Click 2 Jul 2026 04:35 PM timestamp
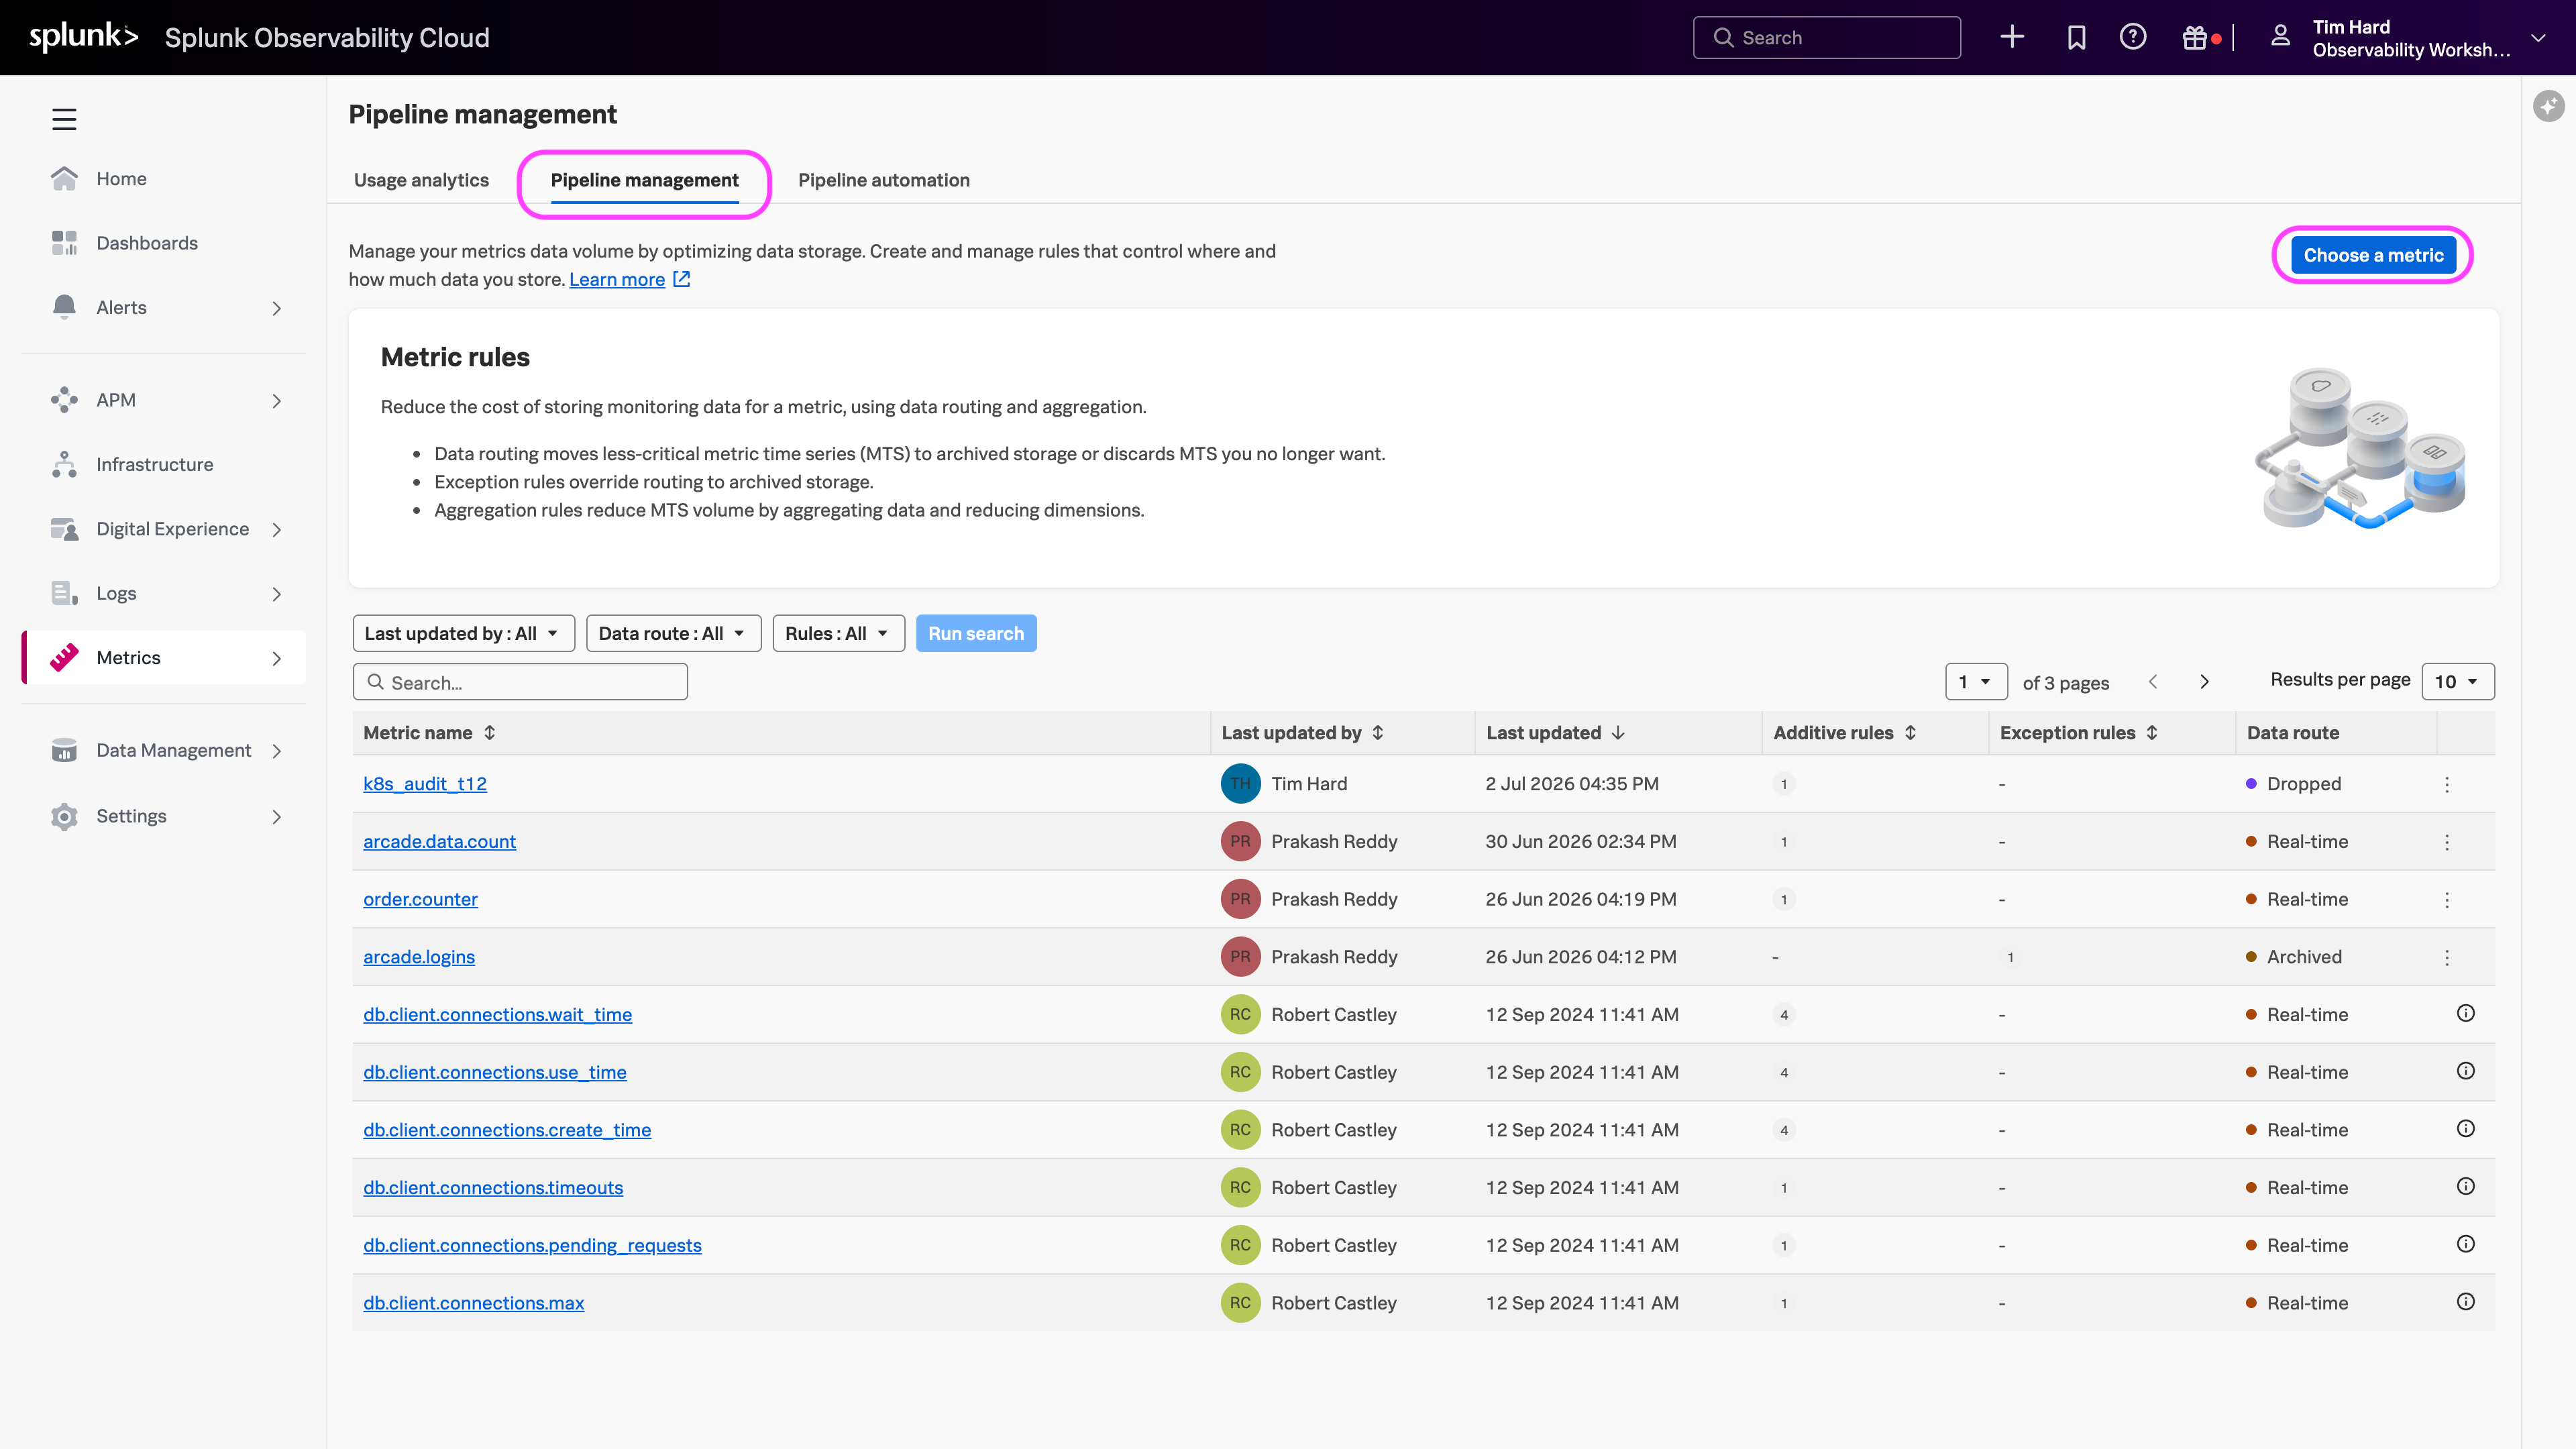 pyautogui.click(x=1572, y=784)
